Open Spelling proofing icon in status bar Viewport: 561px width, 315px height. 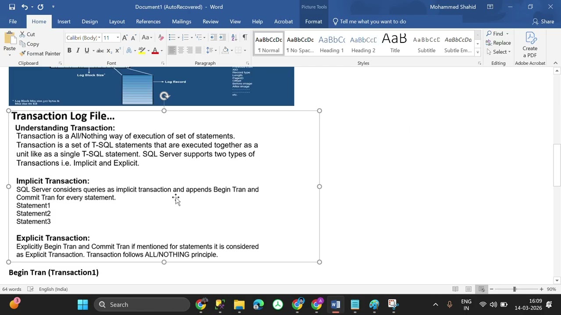coord(30,289)
